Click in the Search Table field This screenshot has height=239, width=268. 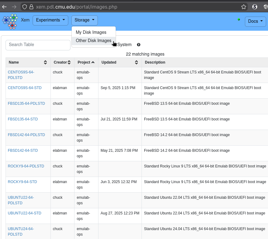[38, 45]
